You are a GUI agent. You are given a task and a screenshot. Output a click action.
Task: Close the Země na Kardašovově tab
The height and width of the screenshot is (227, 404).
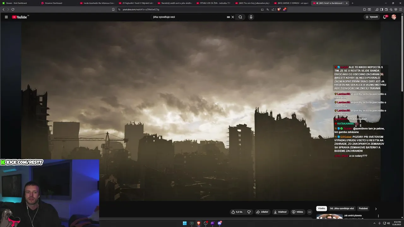click(x=347, y=3)
